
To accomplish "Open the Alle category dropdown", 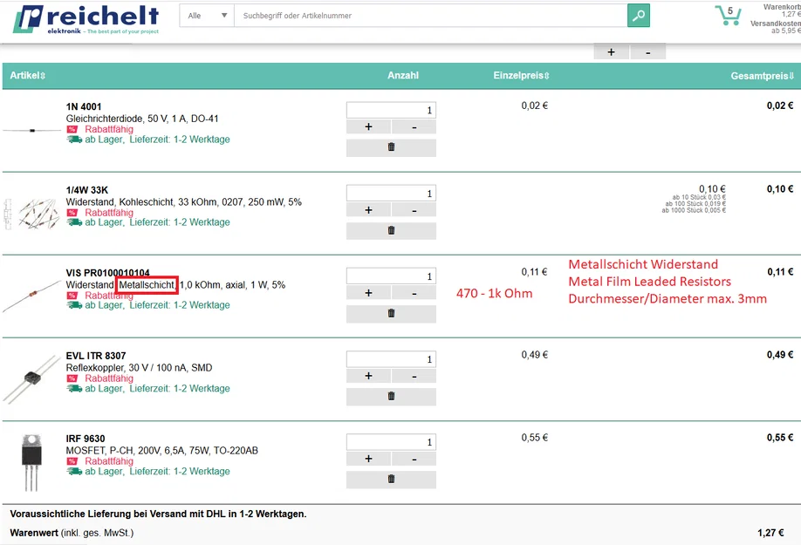I will [x=207, y=16].
